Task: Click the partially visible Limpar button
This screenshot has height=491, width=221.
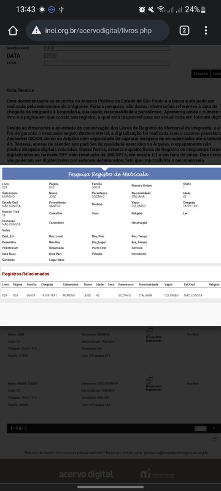Action: (x=216, y=74)
